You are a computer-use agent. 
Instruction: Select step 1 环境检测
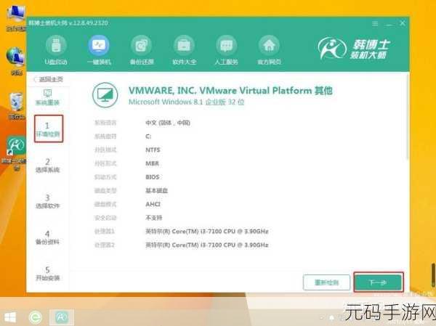point(49,129)
